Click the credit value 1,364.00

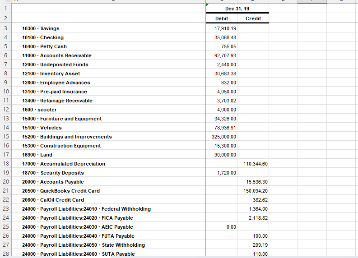253,208
